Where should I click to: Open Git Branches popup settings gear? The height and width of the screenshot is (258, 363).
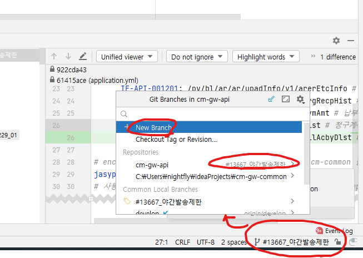point(300,100)
